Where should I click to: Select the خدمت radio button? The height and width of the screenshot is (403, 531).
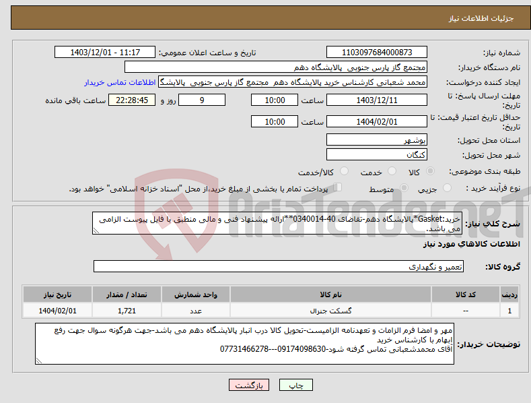tap(392, 171)
